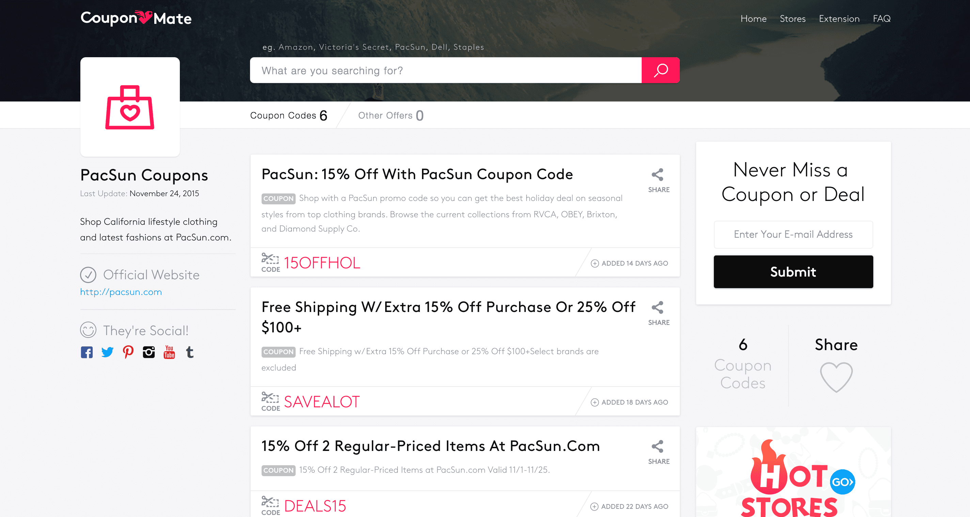Image resolution: width=970 pixels, height=517 pixels.
Task: Share the 15% Off 2 Regular-Priced Items coupon
Action: (x=658, y=452)
